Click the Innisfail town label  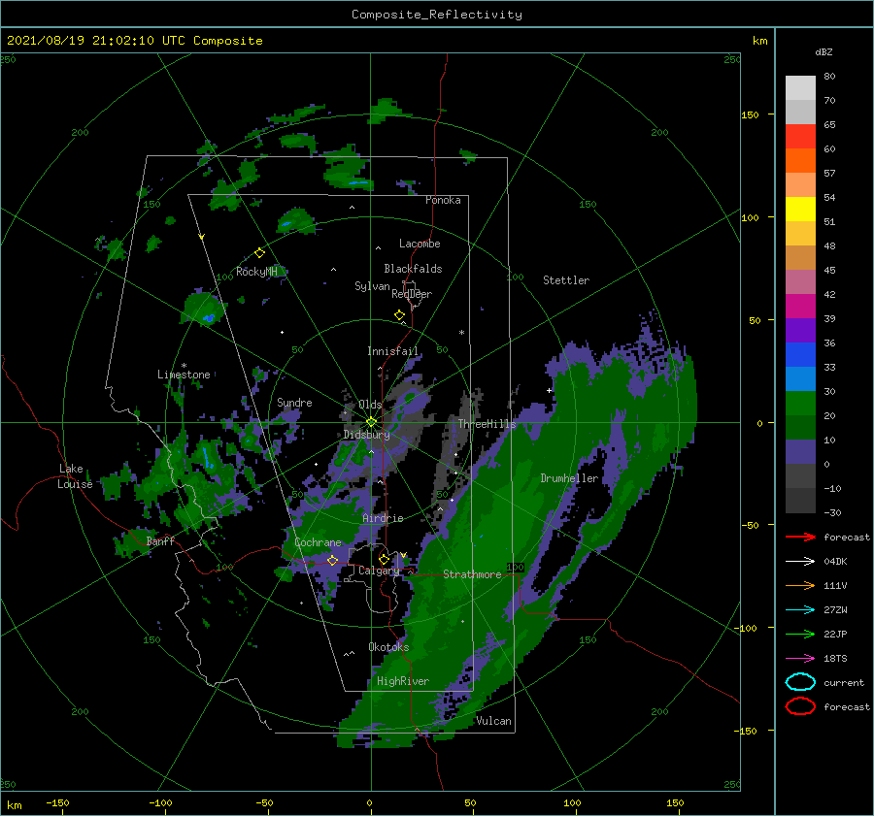click(x=392, y=351)
